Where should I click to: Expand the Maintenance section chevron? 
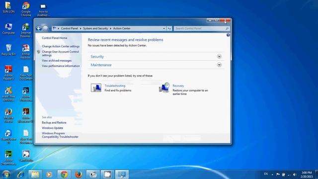[x=219, y=65]
